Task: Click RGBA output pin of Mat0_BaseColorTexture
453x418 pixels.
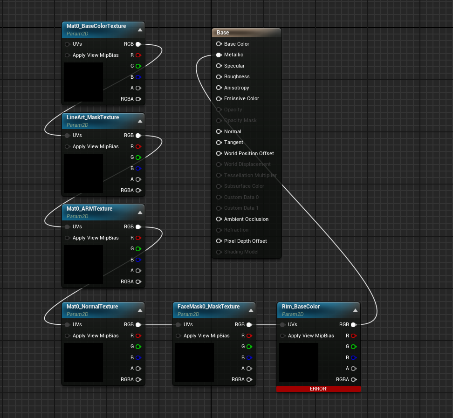Action: [138, 99]
